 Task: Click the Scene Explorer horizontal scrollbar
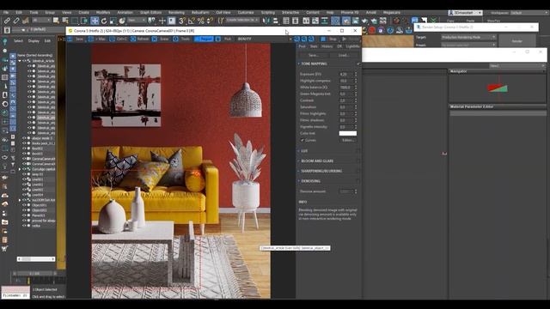[x=36, y=259]
